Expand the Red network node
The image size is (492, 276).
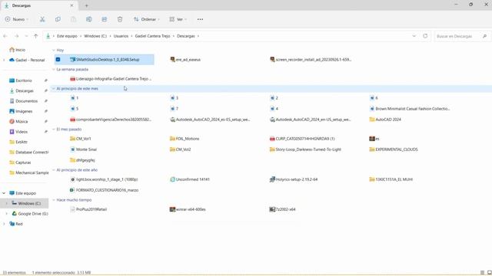coord(4,224)
